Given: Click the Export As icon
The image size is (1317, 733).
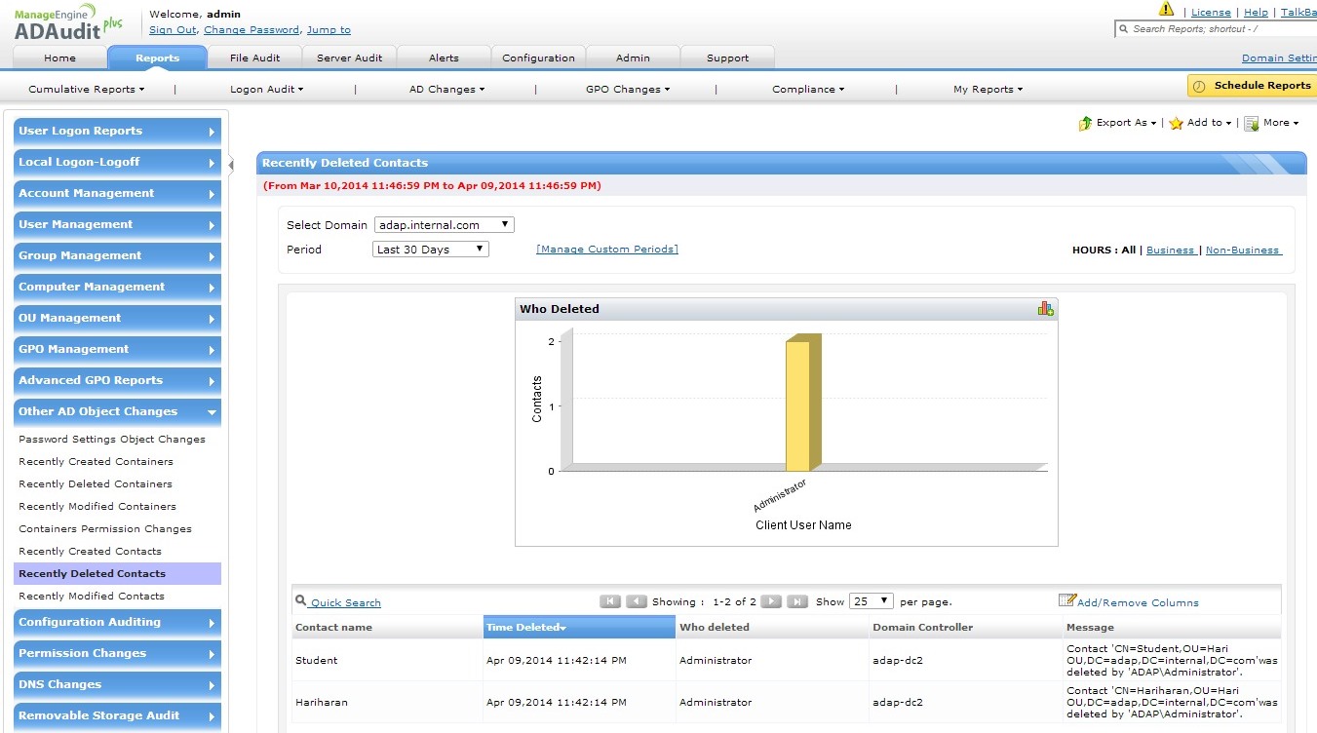Looking at the screenshot, I should point(1085,124).
